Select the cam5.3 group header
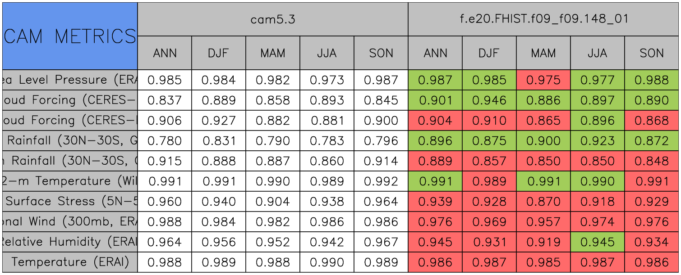Viewport: 681px width, 275px height. tap(273, 19)
